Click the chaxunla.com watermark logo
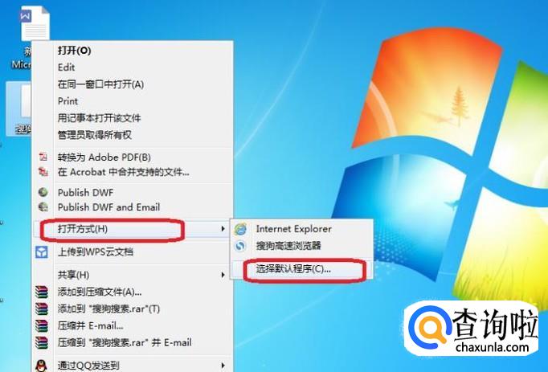Image resolution: width=548 pixels, height=372 pixels. pos(471,328)
